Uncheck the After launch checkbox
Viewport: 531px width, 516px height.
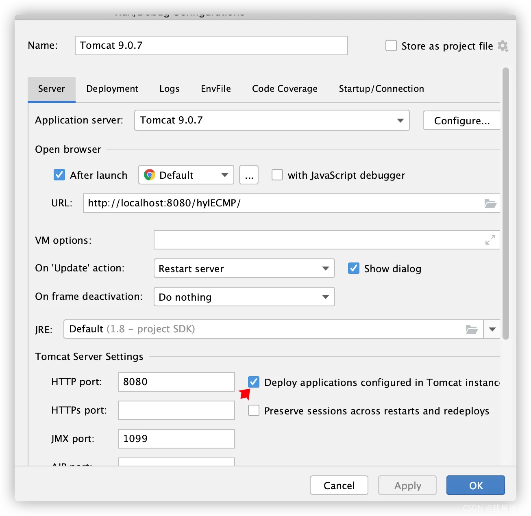tap(59, 175)
